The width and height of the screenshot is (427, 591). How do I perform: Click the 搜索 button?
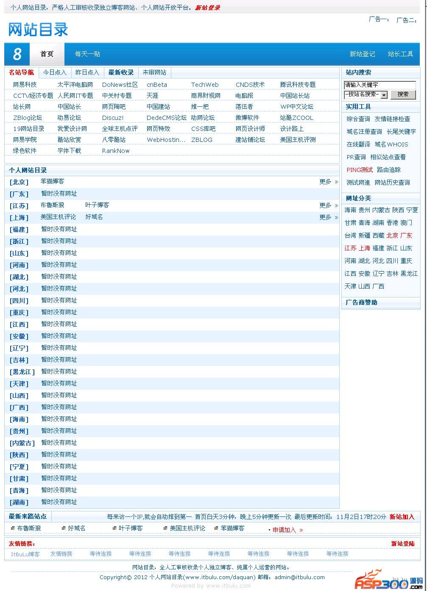[403, 94]
